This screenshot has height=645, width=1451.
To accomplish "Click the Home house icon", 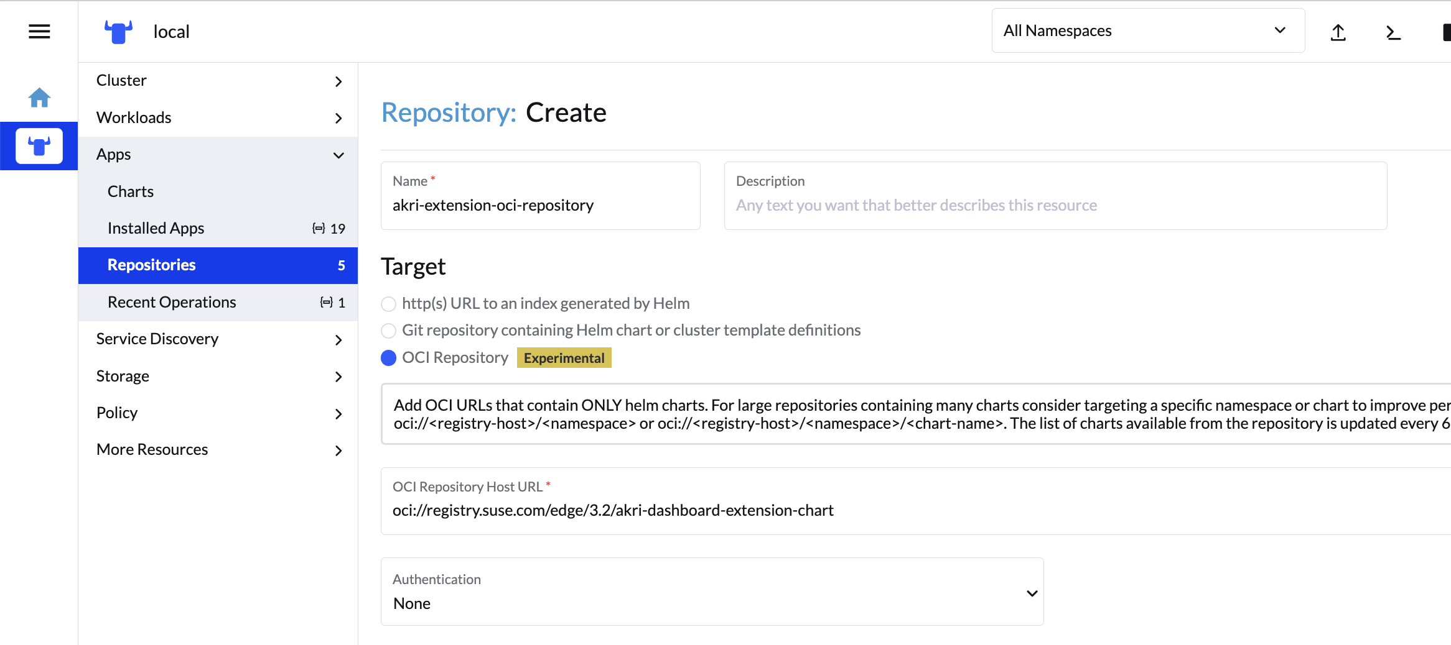I will pos(39,98).
